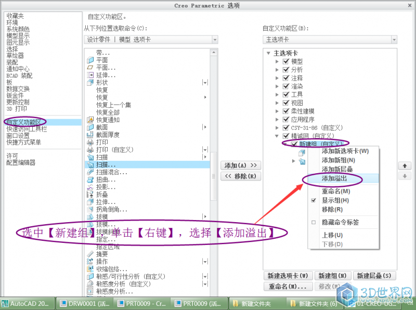This screenshot has height=310, width=416.
Task: Click the 平面 command icon without ellipsis
Action: [x=90, y=60]
